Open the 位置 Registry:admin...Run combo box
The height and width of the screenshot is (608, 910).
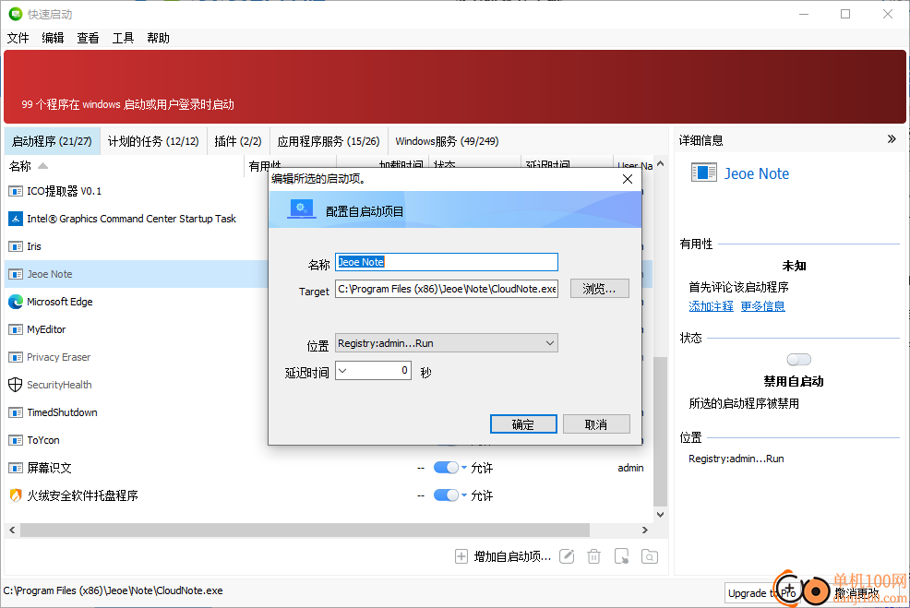click(x=447, y=343)
